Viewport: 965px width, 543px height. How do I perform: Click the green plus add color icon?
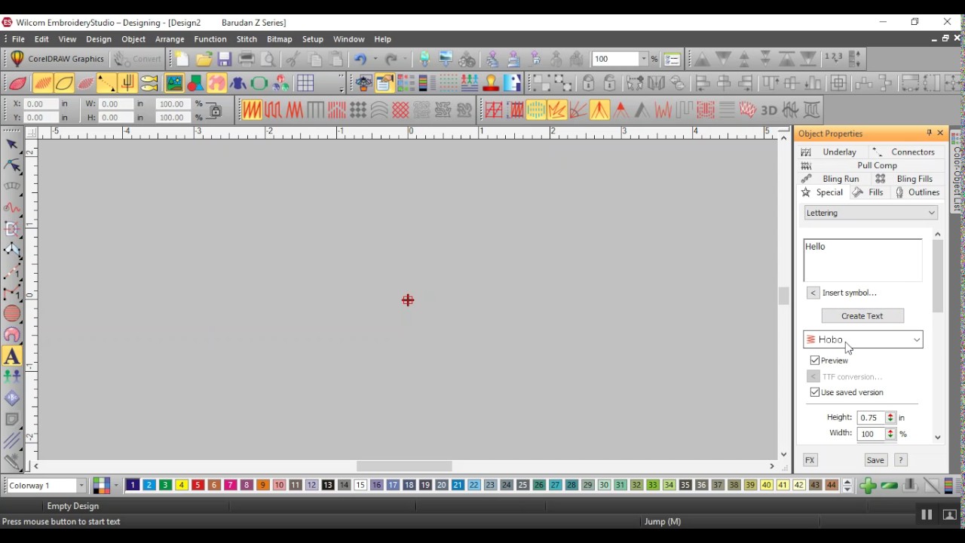coord(868,486)
